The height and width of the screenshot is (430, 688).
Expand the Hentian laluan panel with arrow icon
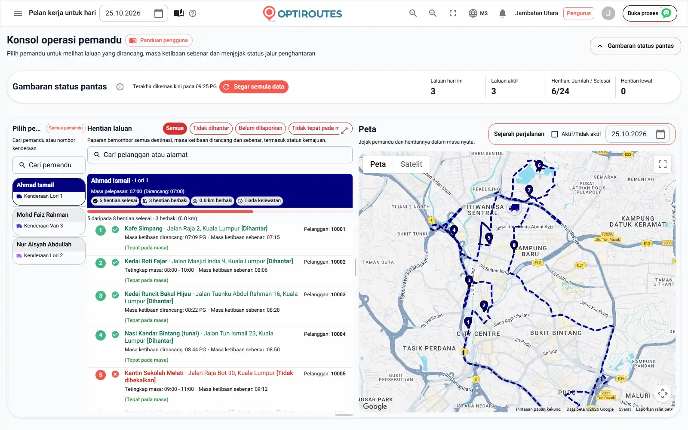tap(344, 131)
